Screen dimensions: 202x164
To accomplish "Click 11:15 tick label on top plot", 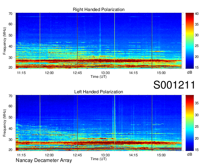I will pos(21,73).
